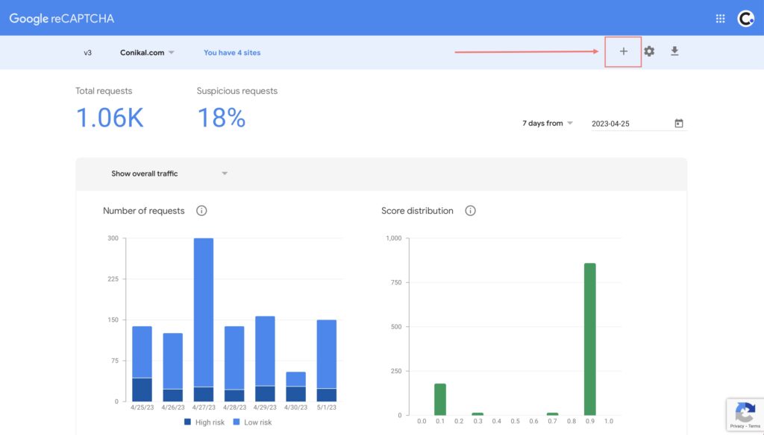Click the plus icon to add site
The width and height of the screenshot is (764, 435).
pos(623,51)
